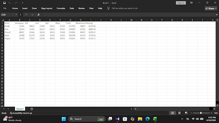Click the Name Box showing D20
Image resolution: width=219 pixels, height=123 pixels.
[x=8, y=15]
